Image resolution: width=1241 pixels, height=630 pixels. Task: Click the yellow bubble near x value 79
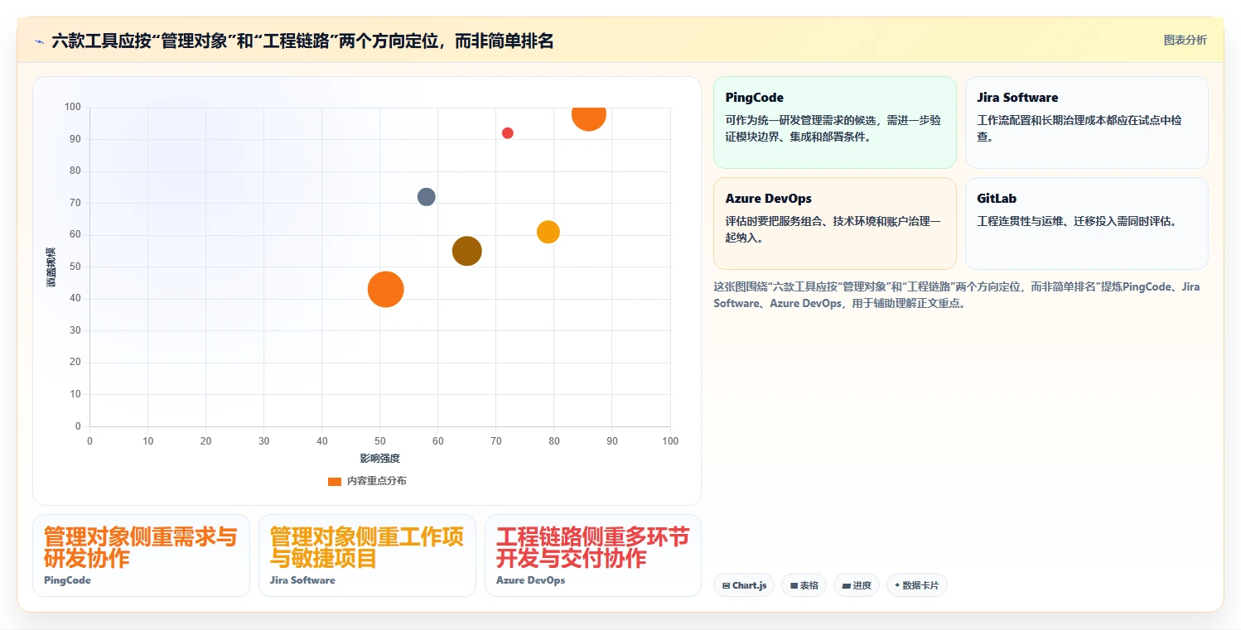(548, 232)
